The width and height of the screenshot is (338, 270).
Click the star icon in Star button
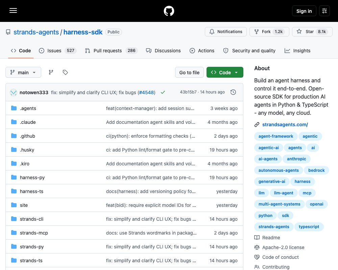[x=299, y=31]
